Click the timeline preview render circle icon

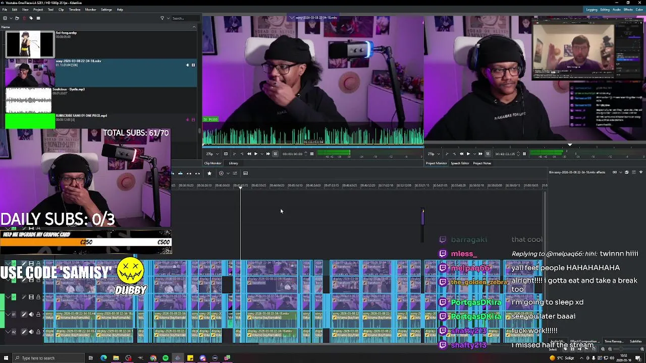pos(221,173)
